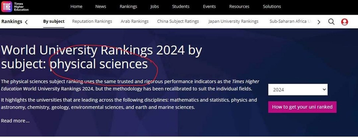358x137 pixels.
Task: Open the Students menu item
Action: [180, 6]
